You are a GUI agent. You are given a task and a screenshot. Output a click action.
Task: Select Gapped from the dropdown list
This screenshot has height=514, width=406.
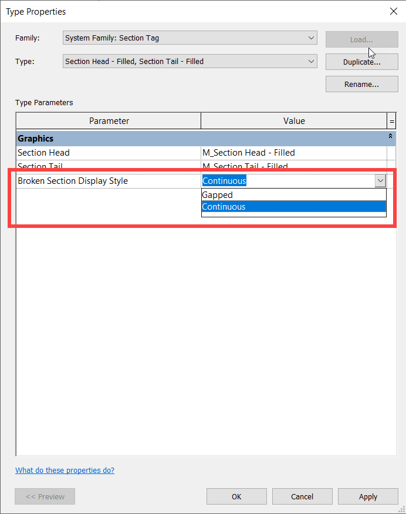[x=294, y=194]
